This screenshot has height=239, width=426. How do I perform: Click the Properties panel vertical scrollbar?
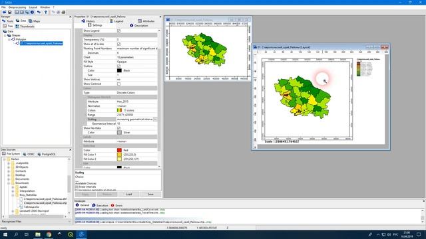(x=159, y=99)
